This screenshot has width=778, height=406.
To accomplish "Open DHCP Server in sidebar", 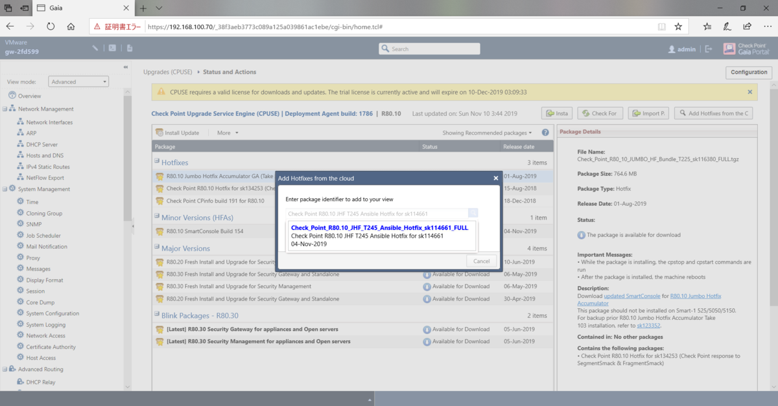I will click(x=41, y=144).
